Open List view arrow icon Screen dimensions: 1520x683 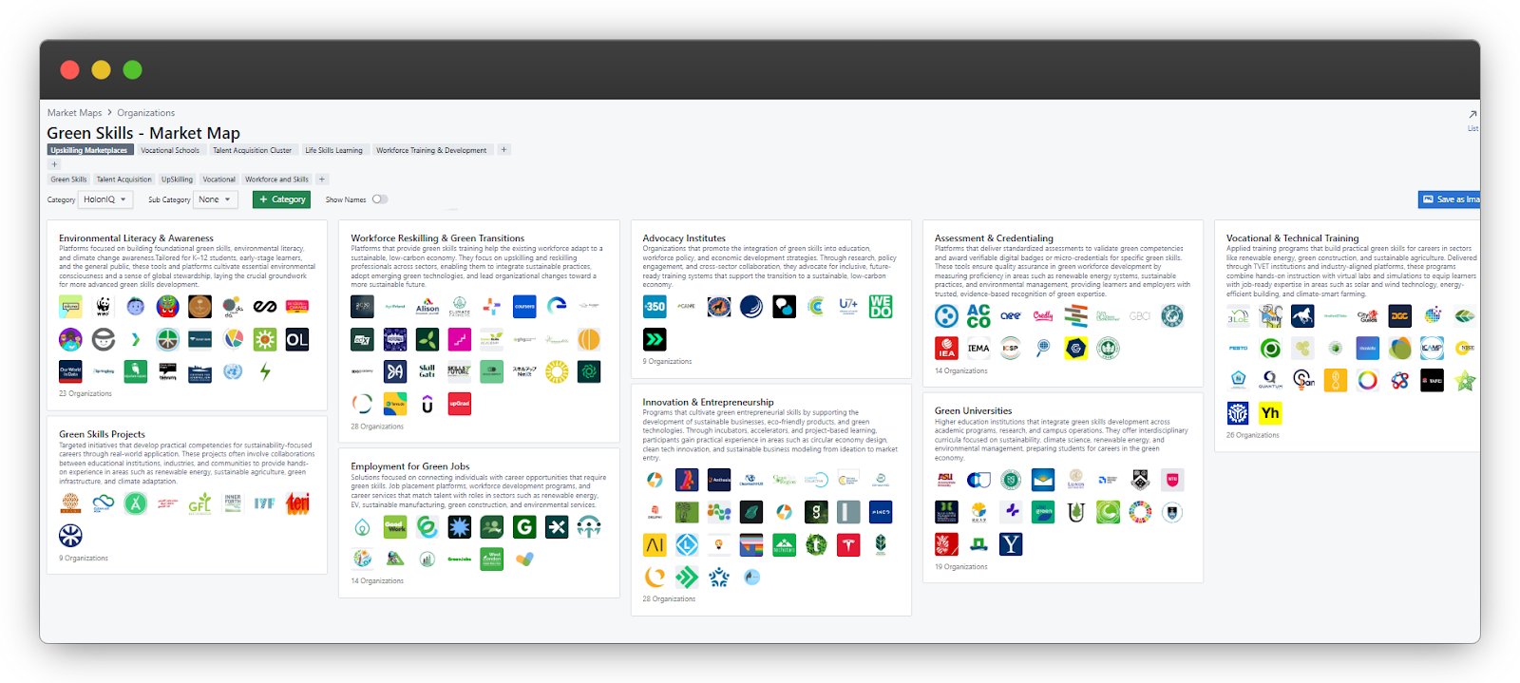click(1472, 115)
